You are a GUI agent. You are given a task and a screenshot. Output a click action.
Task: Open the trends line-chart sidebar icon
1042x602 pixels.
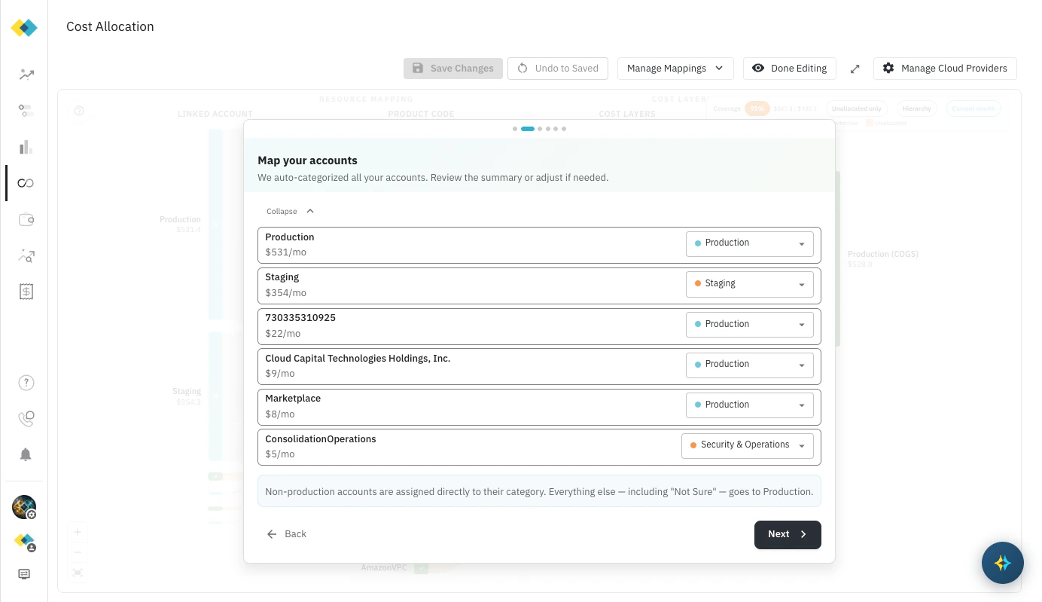coord(26,75)
